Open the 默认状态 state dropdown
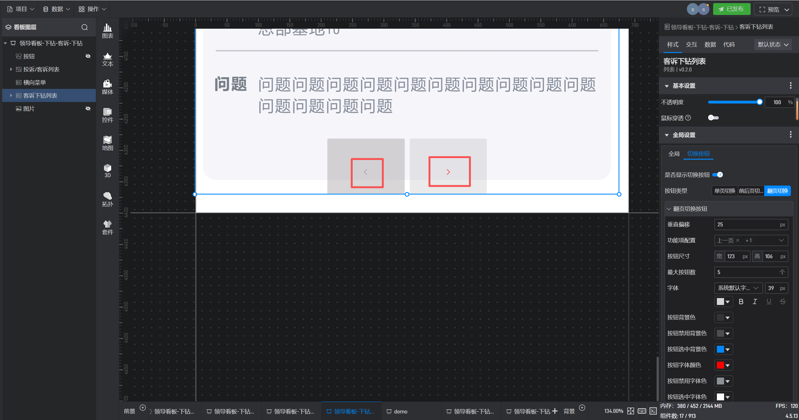Viewport: 799px width, 420px height. (x=772, y=45)
